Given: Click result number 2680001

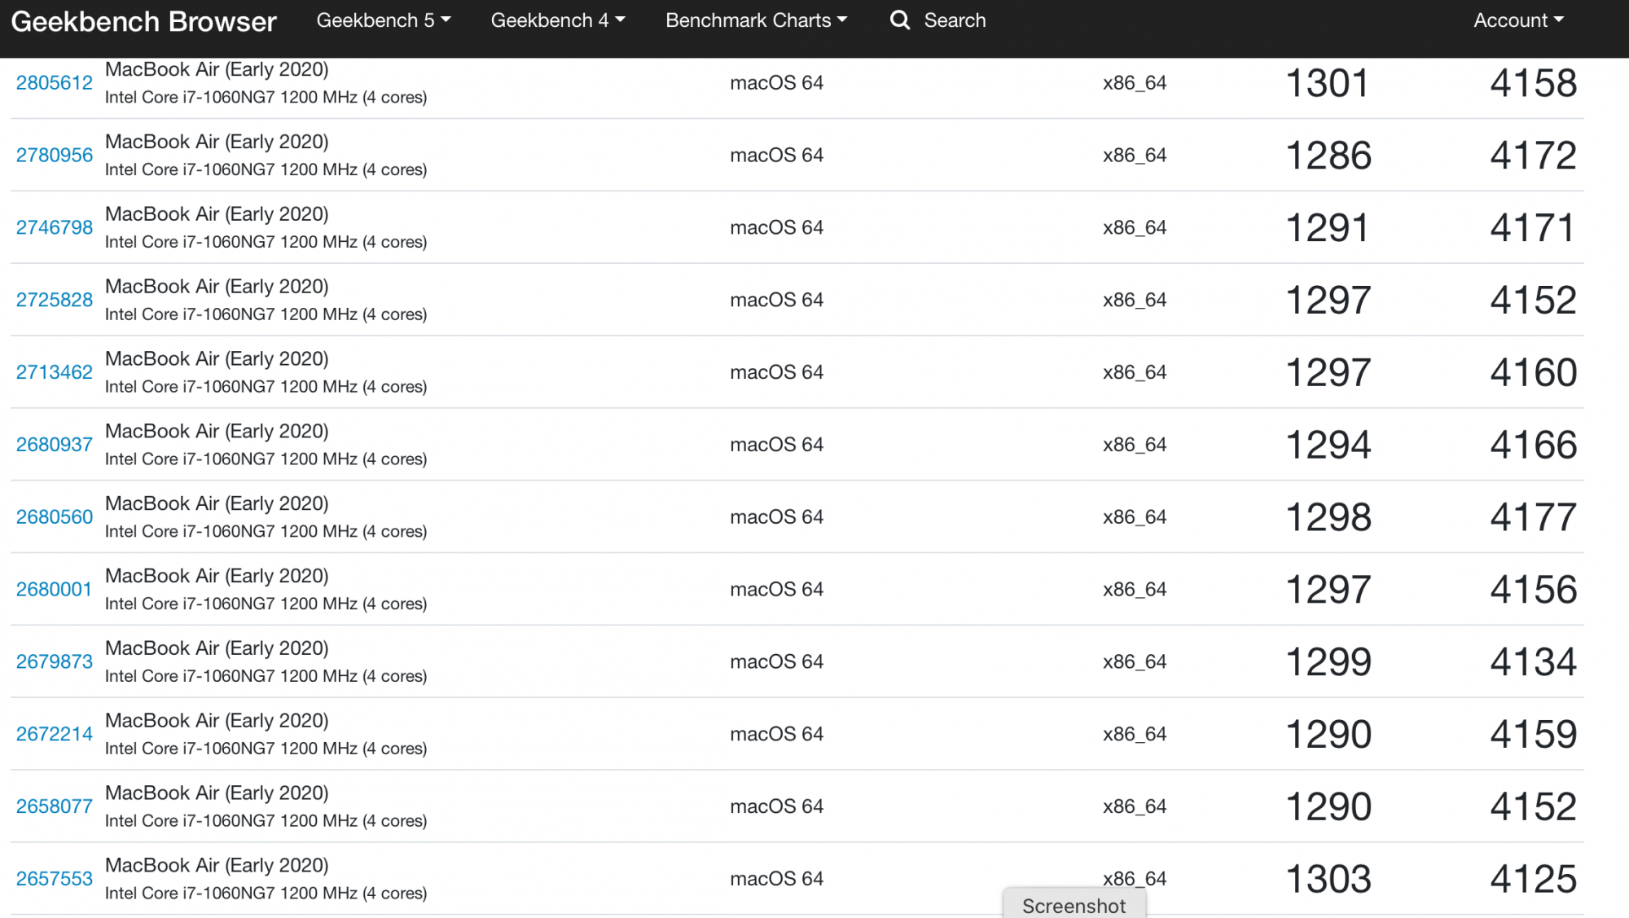Looking at the screenshot, I should pyautogui.click(x=55, y=590).
